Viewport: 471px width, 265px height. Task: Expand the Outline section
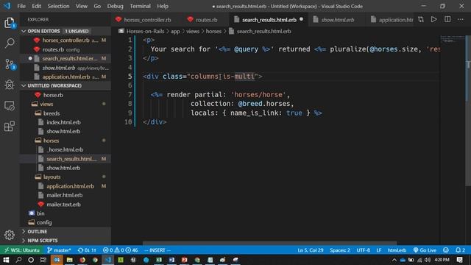coord(37,231)
